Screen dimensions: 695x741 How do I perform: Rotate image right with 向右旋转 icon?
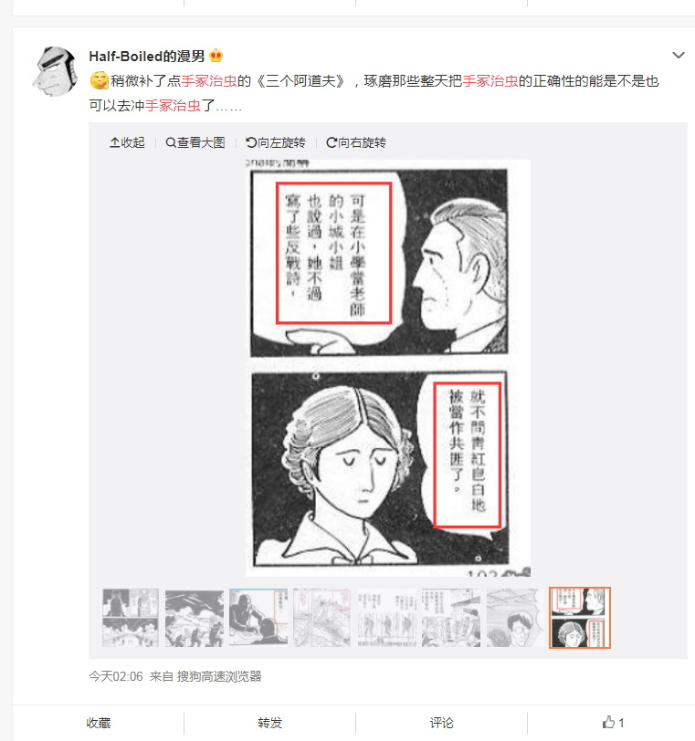pos(332,142)
